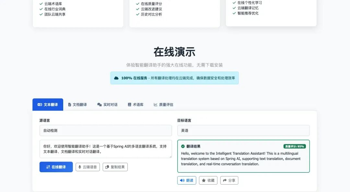
Task: Change 自动检测 to another source language
Action: pos(105,130)
